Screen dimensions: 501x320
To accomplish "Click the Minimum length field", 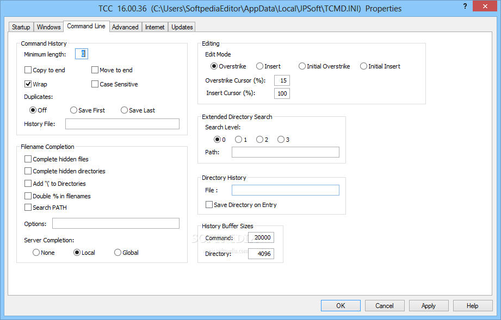I will [82, 54].
